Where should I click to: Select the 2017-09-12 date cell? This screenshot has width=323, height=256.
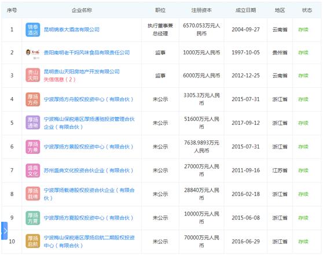point(245,123)
